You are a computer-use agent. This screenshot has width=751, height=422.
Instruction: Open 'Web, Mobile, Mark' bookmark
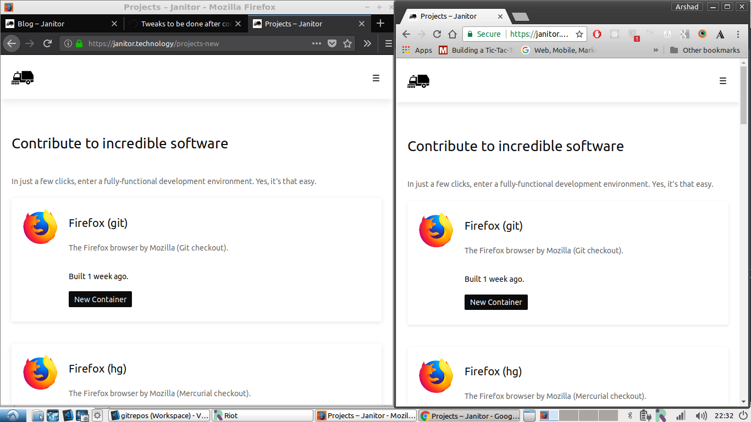559,50
